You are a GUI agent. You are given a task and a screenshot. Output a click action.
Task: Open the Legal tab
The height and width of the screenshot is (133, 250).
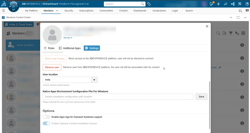[x=175, y=11]
